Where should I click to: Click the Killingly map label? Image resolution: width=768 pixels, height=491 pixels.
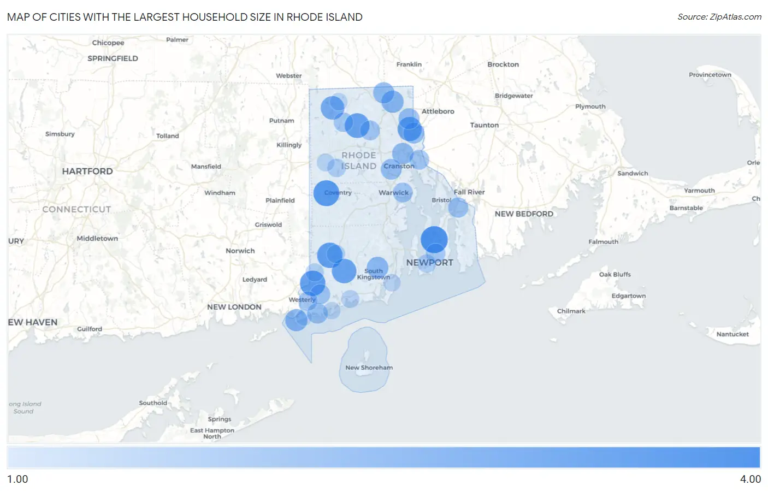point(289,145)
